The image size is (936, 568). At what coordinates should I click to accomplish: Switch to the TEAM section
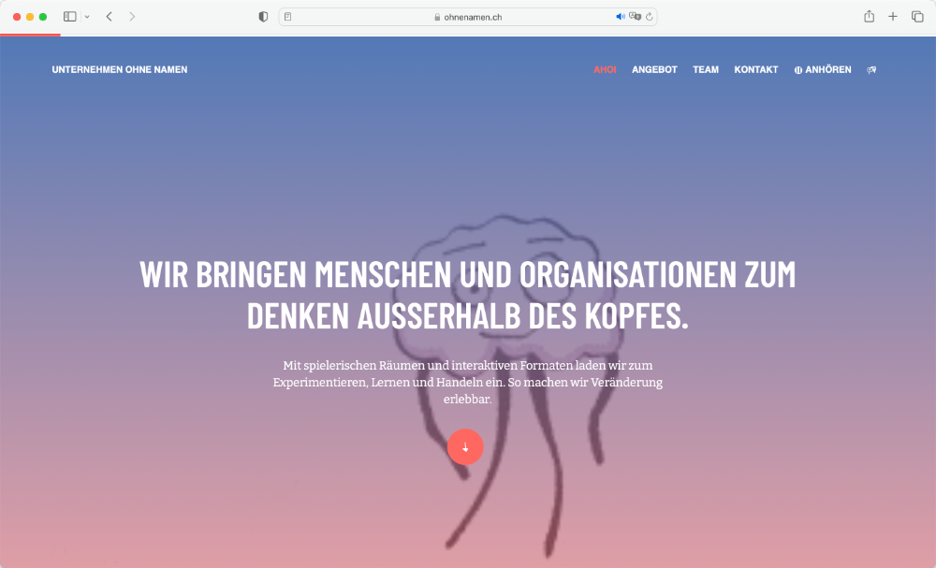706,69
